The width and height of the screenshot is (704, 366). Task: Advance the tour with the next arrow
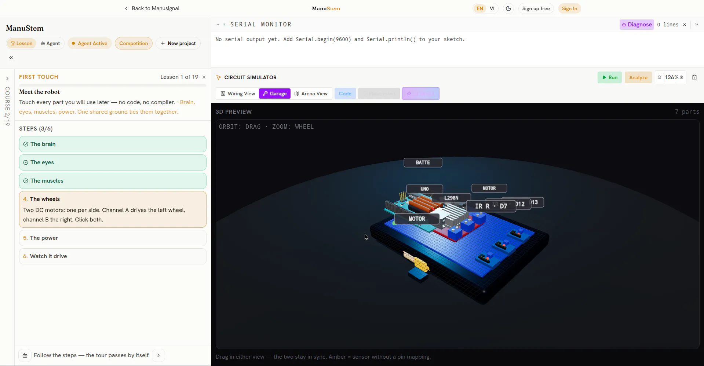[158, 355]
